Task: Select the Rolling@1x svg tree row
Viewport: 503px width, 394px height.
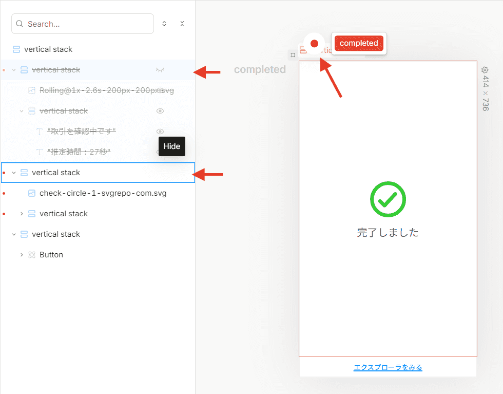Action: (x=98, y=90)
